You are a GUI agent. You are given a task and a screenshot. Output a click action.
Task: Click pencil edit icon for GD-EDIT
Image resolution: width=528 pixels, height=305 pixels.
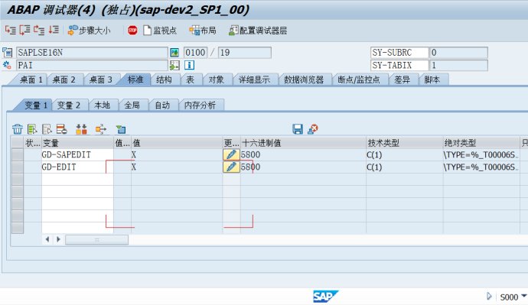[231, 167]
